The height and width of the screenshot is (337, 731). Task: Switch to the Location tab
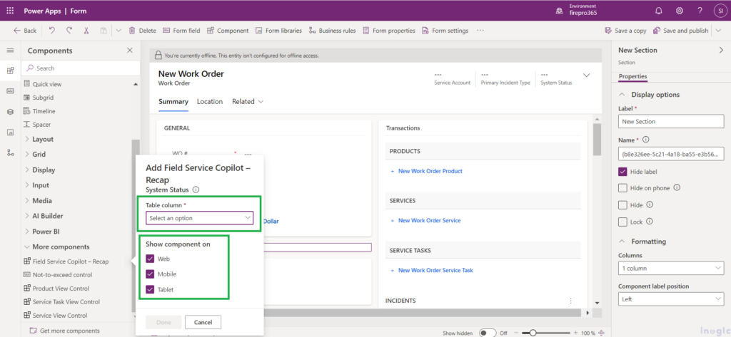[209, 102]
